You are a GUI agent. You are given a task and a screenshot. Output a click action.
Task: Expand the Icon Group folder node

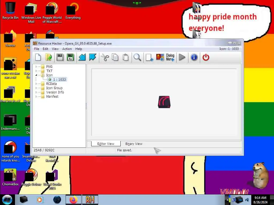coord(36,88)
